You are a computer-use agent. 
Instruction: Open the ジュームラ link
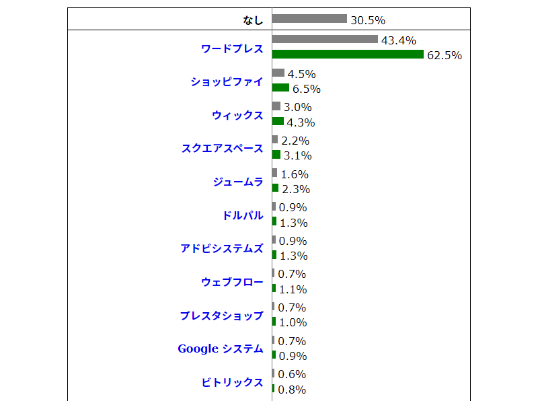[x=237, y=182]
